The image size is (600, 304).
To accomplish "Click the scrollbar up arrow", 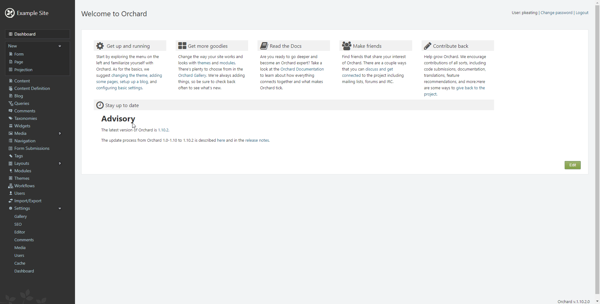I will click(x=597, y=2).
